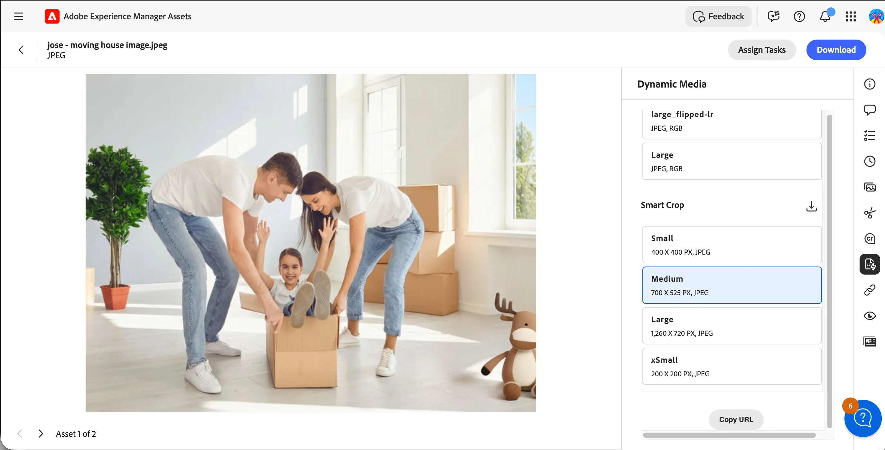Select the scissors crop tool icon
The height and width of the screenshot is (450, 885).
click(870, 213)
